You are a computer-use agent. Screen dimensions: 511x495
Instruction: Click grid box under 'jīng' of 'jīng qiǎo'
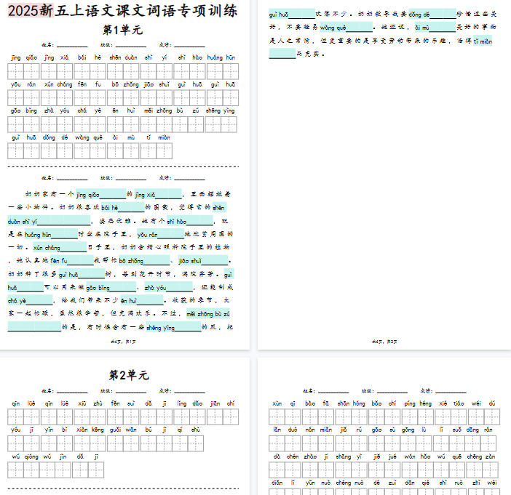(x=15, y=71)
